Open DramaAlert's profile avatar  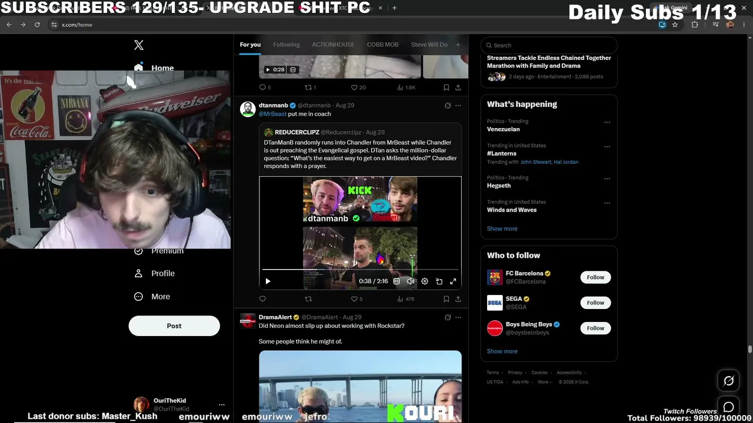248,321
